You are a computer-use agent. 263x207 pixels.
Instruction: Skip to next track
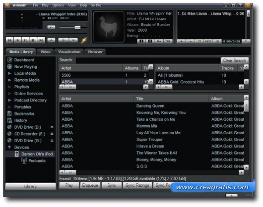pos(41,40)
